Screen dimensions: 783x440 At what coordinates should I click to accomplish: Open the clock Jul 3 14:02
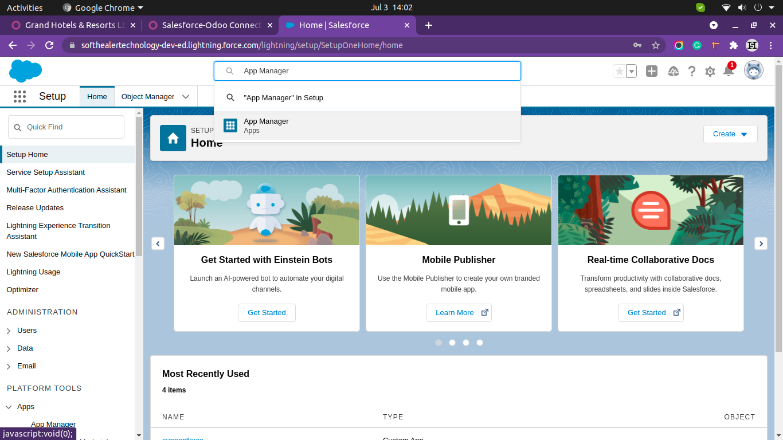click(x=391, y=7)
